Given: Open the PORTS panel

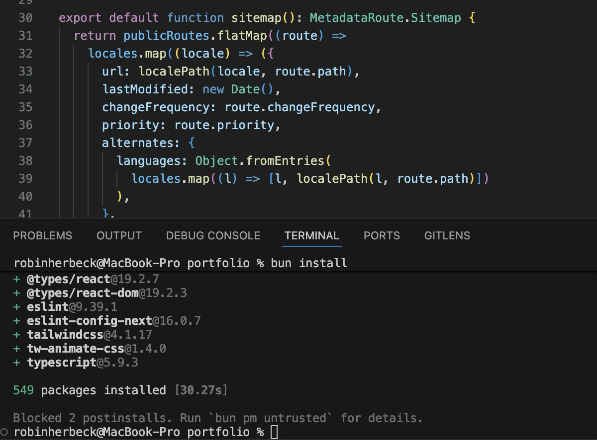Looking at the screenshot, I should pos(381,235).
